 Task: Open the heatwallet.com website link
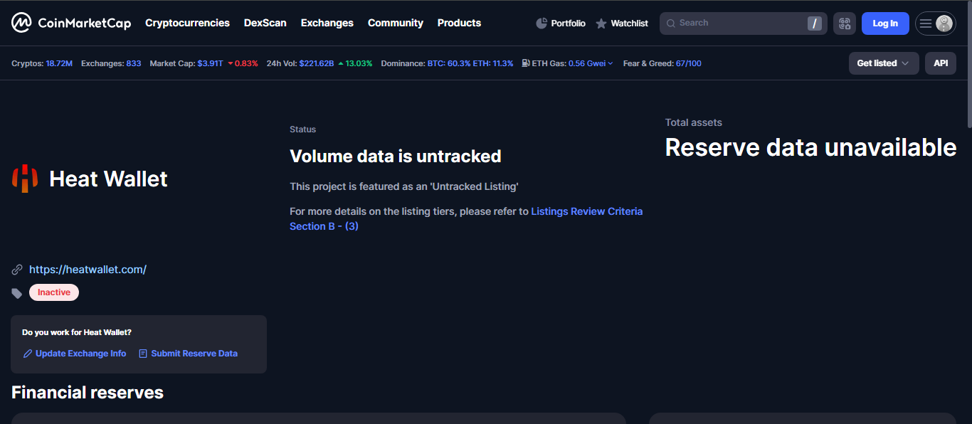pos(88,270)
